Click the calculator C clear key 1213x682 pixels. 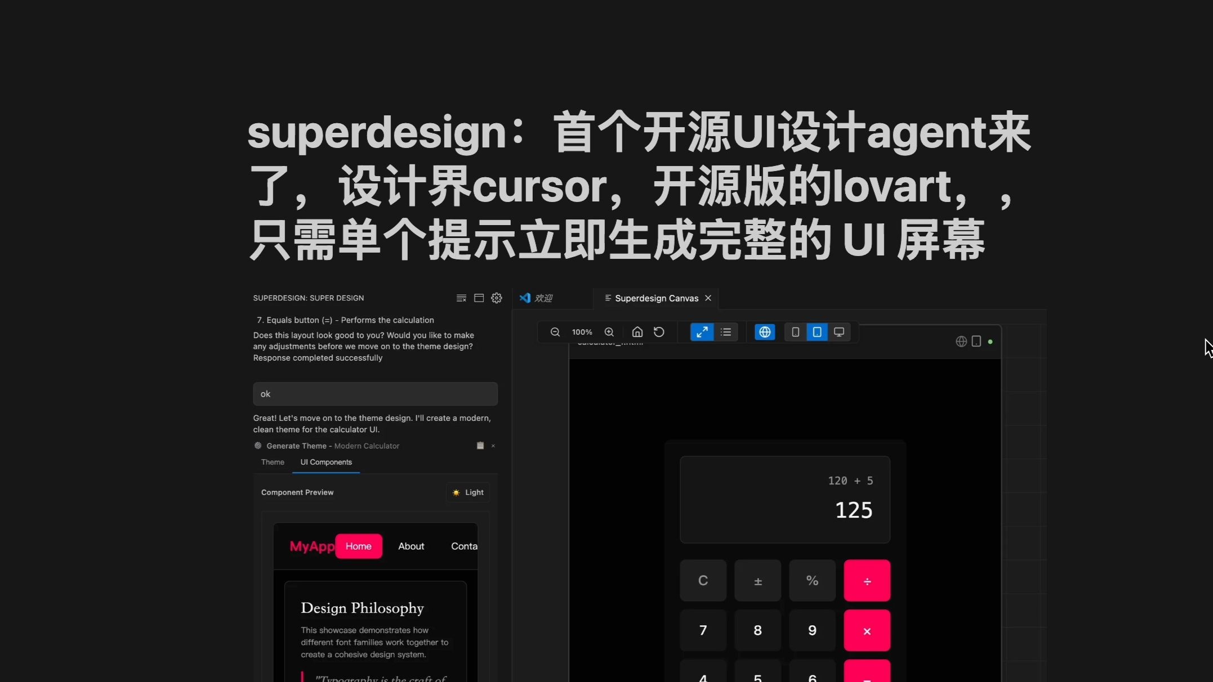point(703,580)
